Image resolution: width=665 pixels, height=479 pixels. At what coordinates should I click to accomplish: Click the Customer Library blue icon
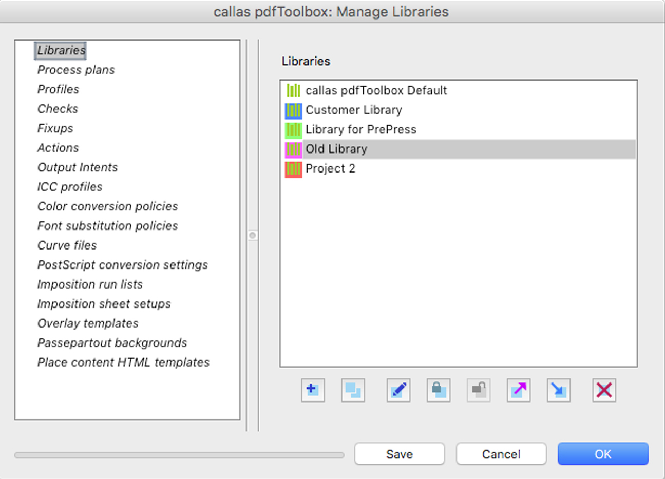(x=293, y=110)
